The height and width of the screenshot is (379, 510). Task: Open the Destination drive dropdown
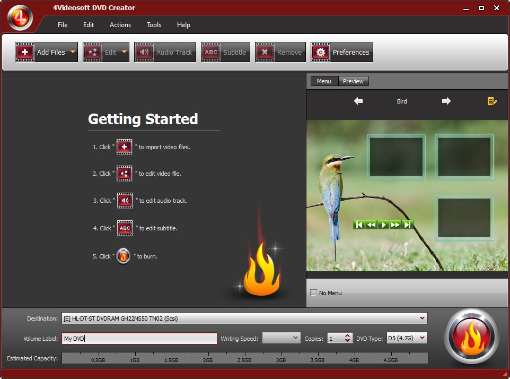422,318
